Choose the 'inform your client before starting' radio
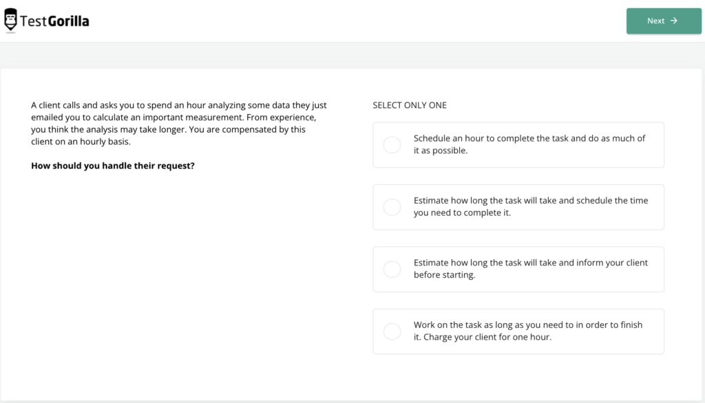The height and width of the screenshot is (403, 705). [x=392, y=269]
